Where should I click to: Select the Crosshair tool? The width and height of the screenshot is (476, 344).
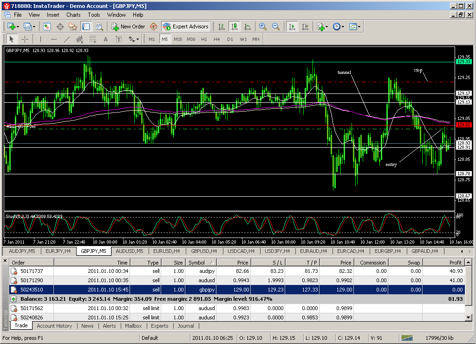[x=25, y=39]
